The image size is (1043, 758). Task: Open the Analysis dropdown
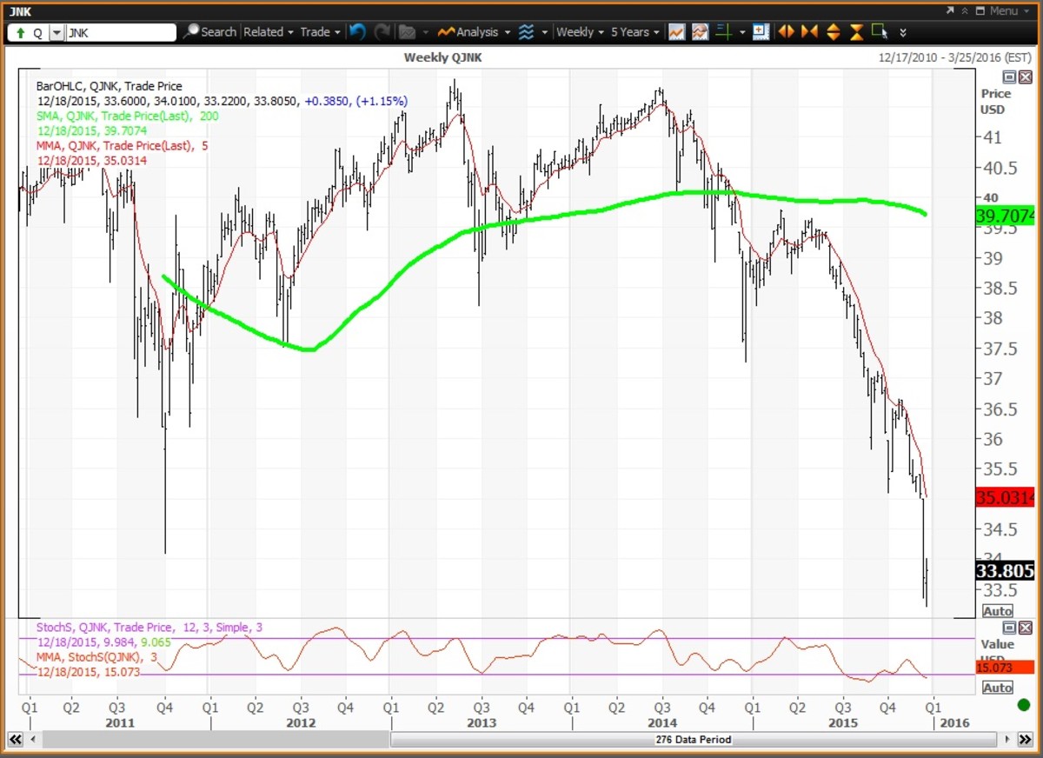(474, 32)
